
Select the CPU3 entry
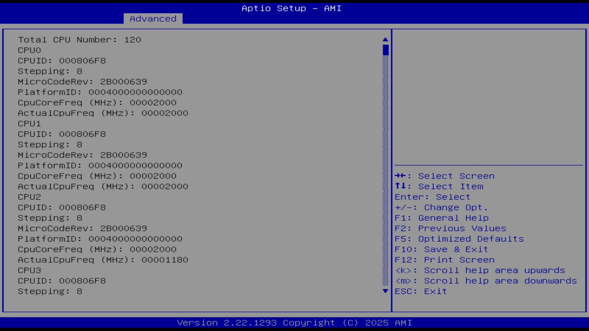(x=29, y=270)
